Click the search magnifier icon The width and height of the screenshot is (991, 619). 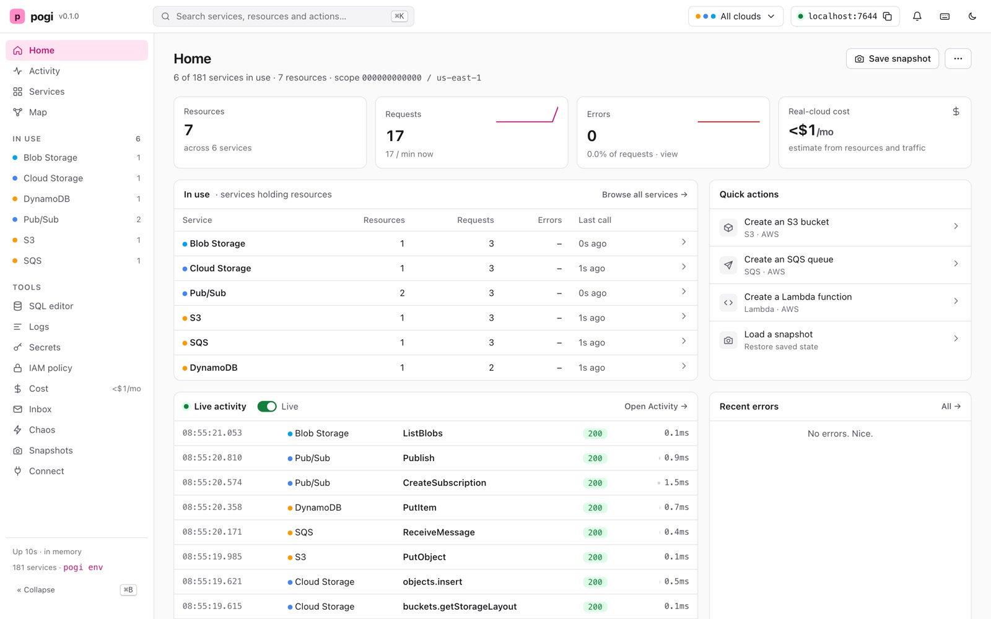click(165, 17)
